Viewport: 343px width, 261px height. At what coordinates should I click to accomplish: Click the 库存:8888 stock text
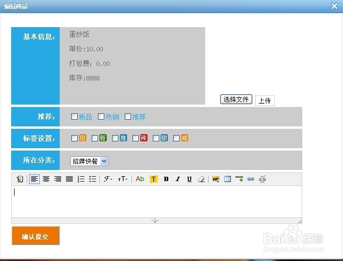tap(84, 78)
